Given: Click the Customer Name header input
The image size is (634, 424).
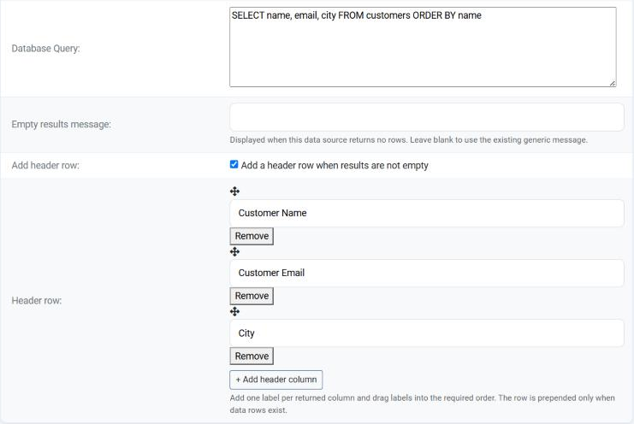Looking at the screenshot, I should (427, 213).
